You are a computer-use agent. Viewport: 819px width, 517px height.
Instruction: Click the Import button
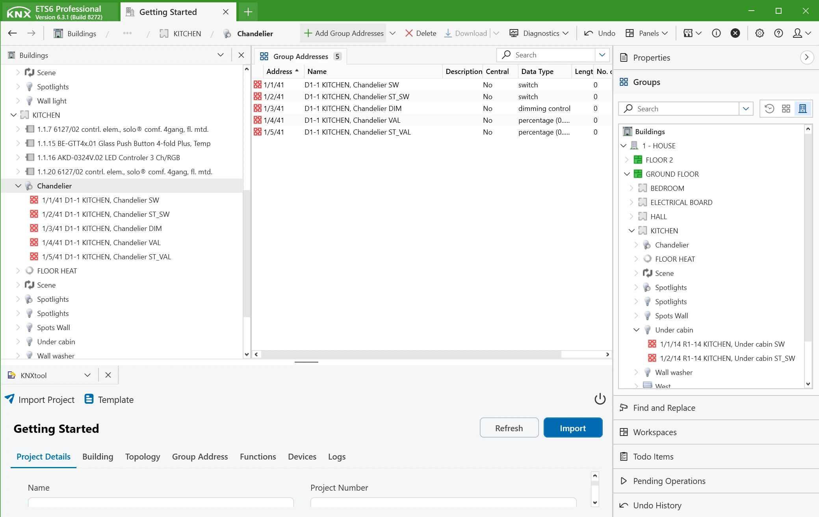[573, 428]
